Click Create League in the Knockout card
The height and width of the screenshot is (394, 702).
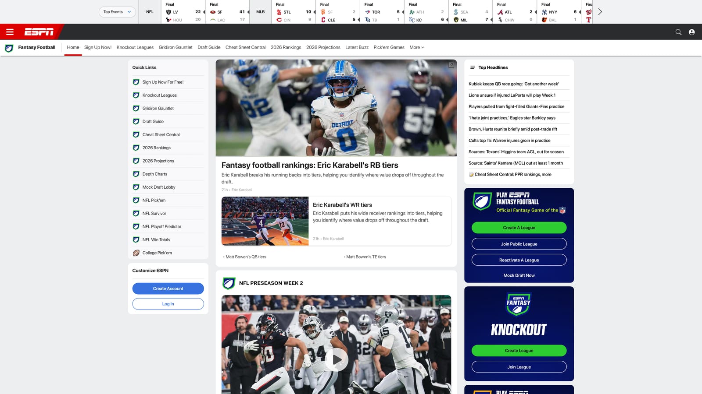coord(519,351)
